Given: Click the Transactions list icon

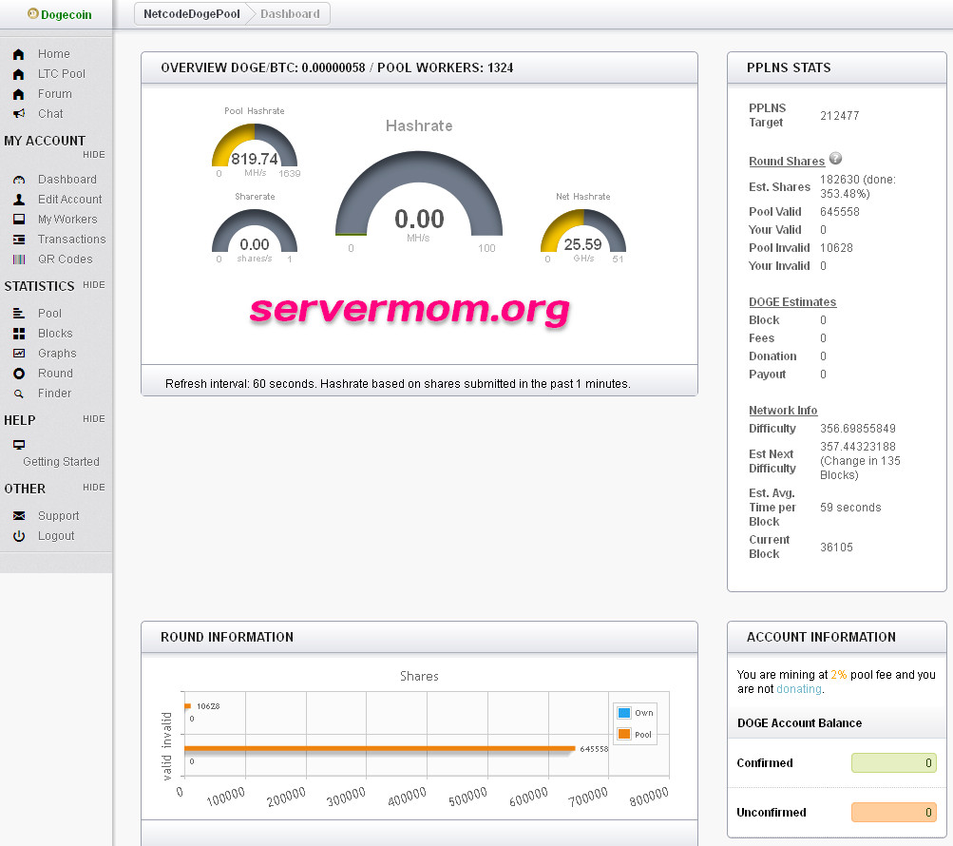Looking at the screenshot, I should coord(19,240).
